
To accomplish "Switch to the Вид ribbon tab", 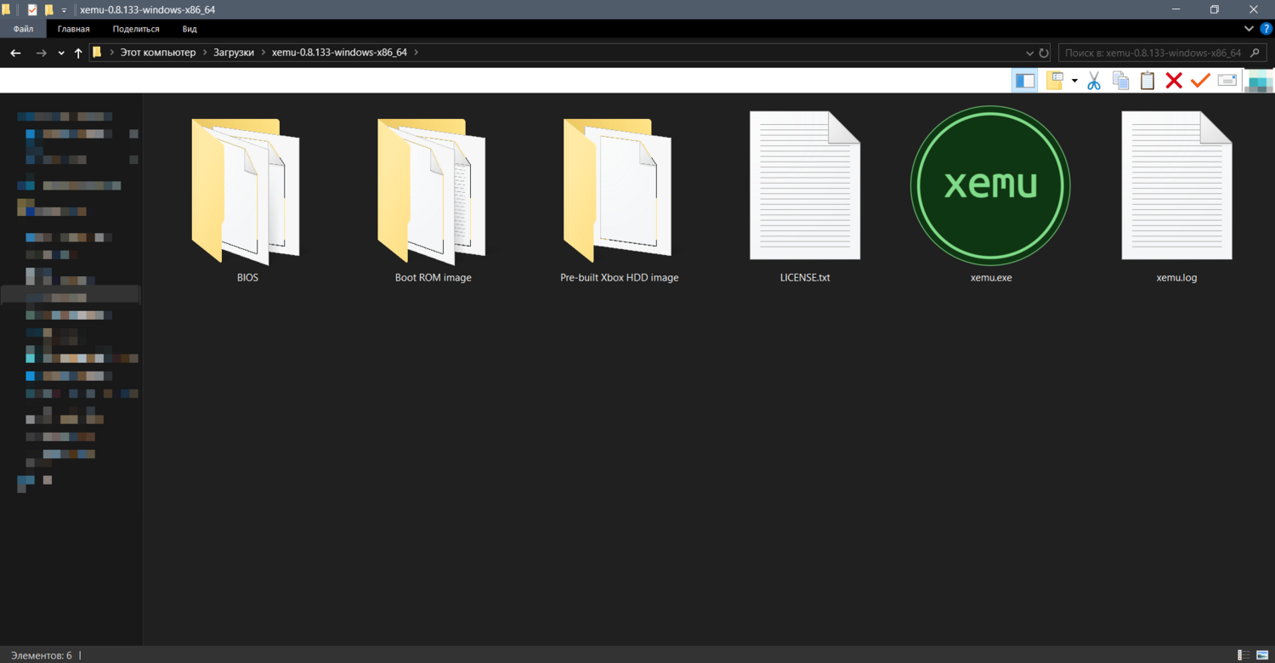I will (190, 29).
